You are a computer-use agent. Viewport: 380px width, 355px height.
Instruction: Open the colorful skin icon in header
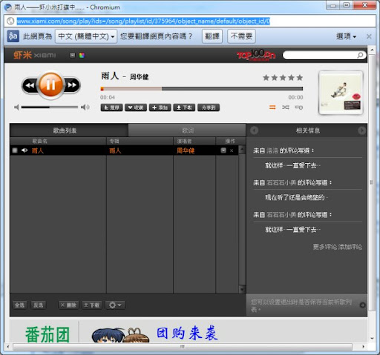click(82, 55)
